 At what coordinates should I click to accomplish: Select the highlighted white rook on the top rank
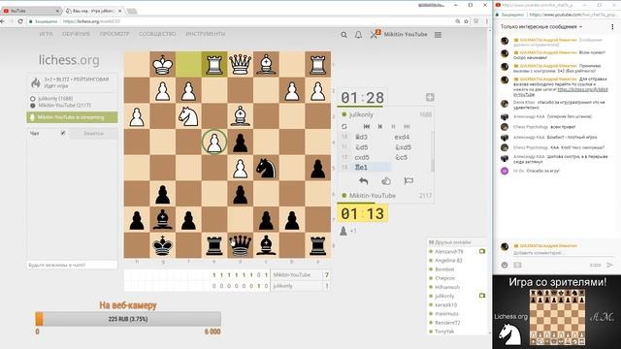tap(214, 64)
